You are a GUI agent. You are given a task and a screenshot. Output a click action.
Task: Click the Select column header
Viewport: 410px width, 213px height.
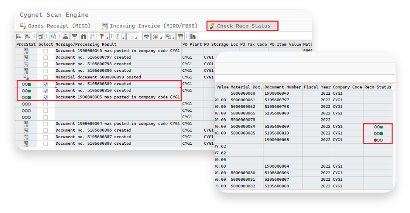click(x=45, y=44)
